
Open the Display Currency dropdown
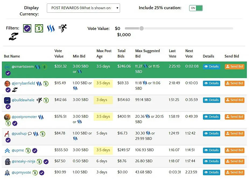click(83, 8)
